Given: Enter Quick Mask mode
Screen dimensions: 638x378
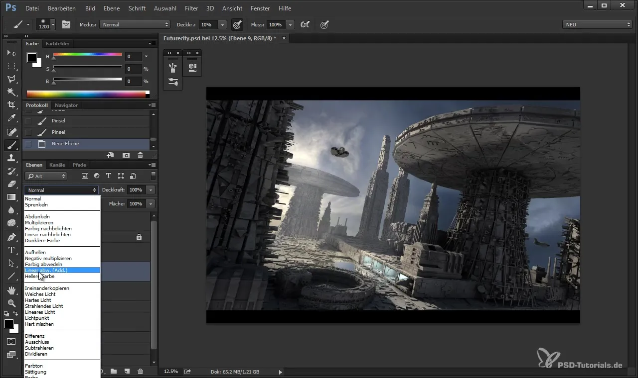Looking at the screenshot, I should [x=11, y=342].
